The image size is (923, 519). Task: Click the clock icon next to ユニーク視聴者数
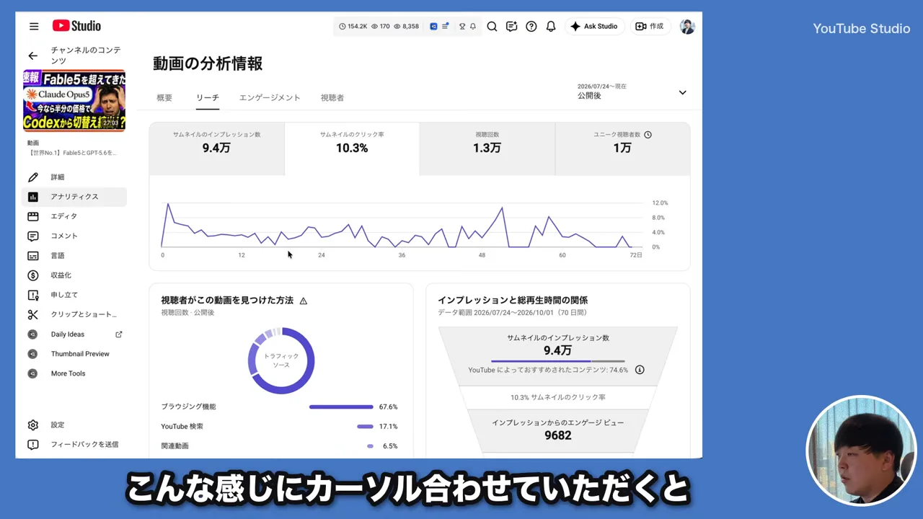[648, 135]
